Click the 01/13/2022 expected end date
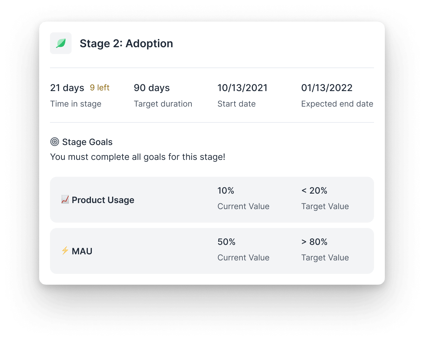Image resolution: width=424 pixels, height=341 pixels. pyautogui.click(x=327, y=88)
